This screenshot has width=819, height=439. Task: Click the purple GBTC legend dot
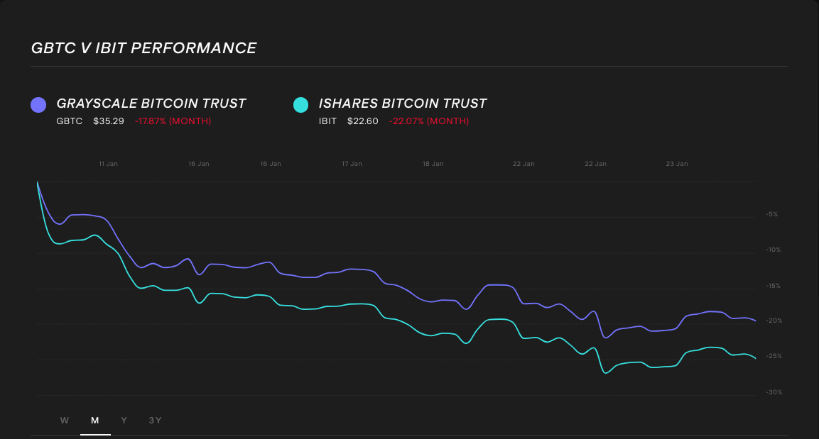click(38, 104)
